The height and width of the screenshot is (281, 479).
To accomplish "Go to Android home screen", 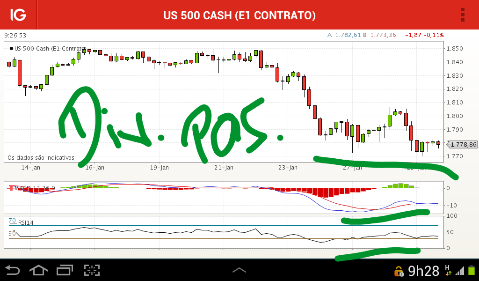I will [x=38, y=270].
